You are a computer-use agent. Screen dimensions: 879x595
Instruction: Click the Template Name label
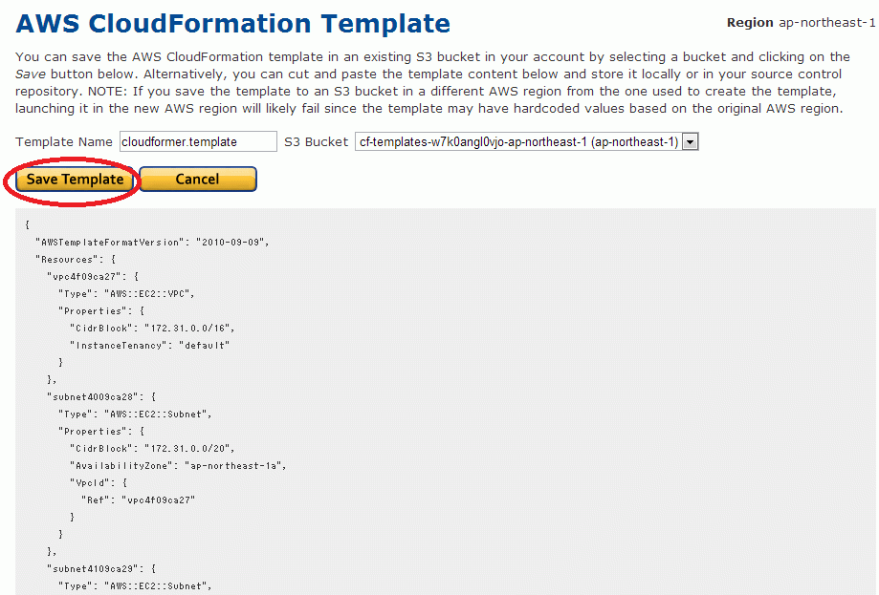pos(64,142)
